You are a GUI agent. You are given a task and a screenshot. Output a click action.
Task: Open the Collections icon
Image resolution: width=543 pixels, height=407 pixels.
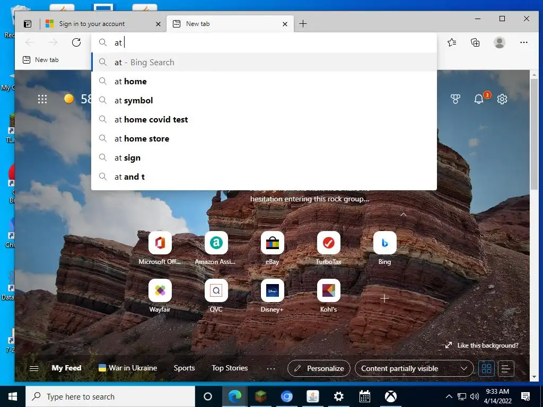[x=475, y=42]
